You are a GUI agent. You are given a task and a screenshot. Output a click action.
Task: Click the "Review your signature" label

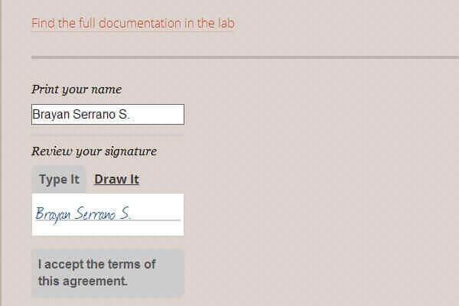pos(93,151)
